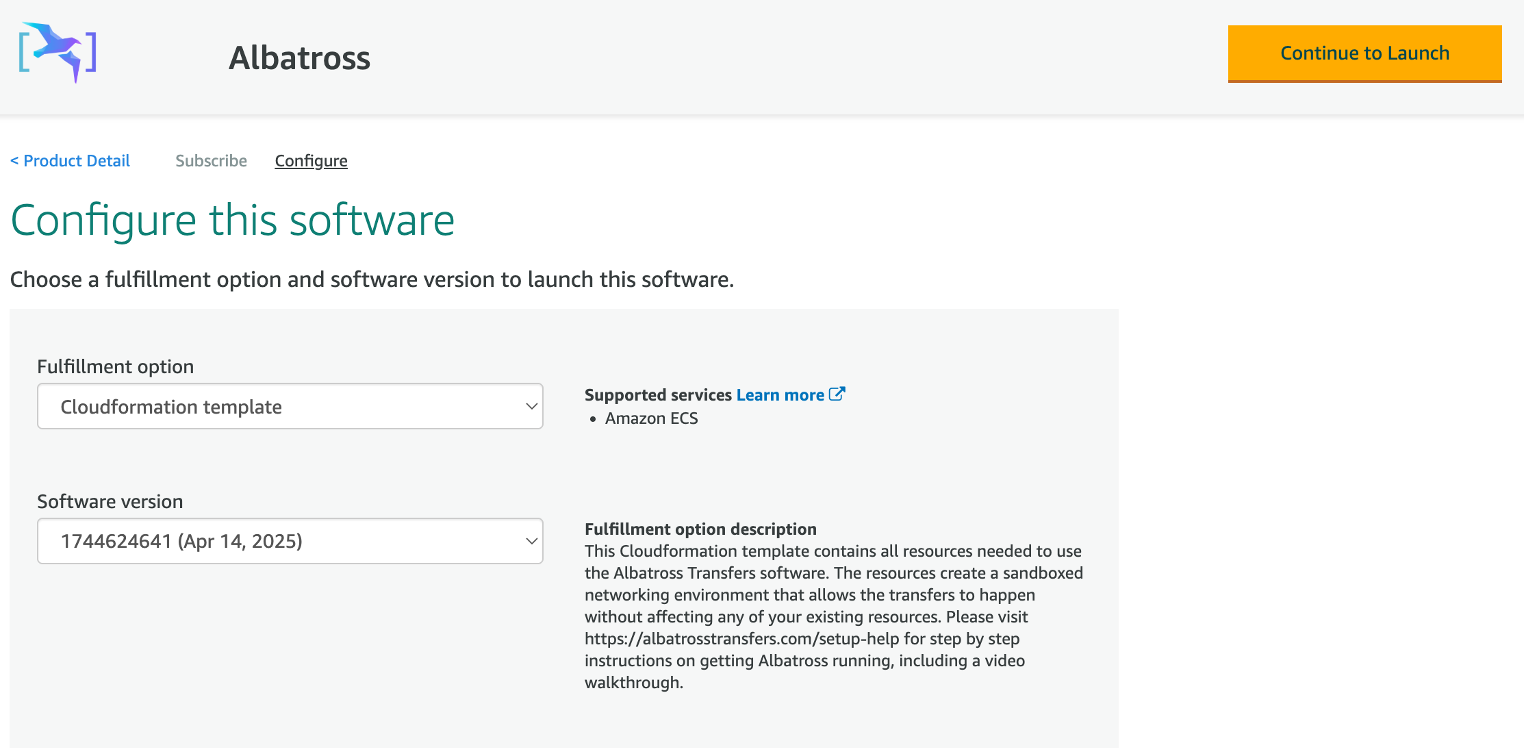Open the Software version dropdown
The height and width of the screenshot is (756, 1524).
[290, 541]
